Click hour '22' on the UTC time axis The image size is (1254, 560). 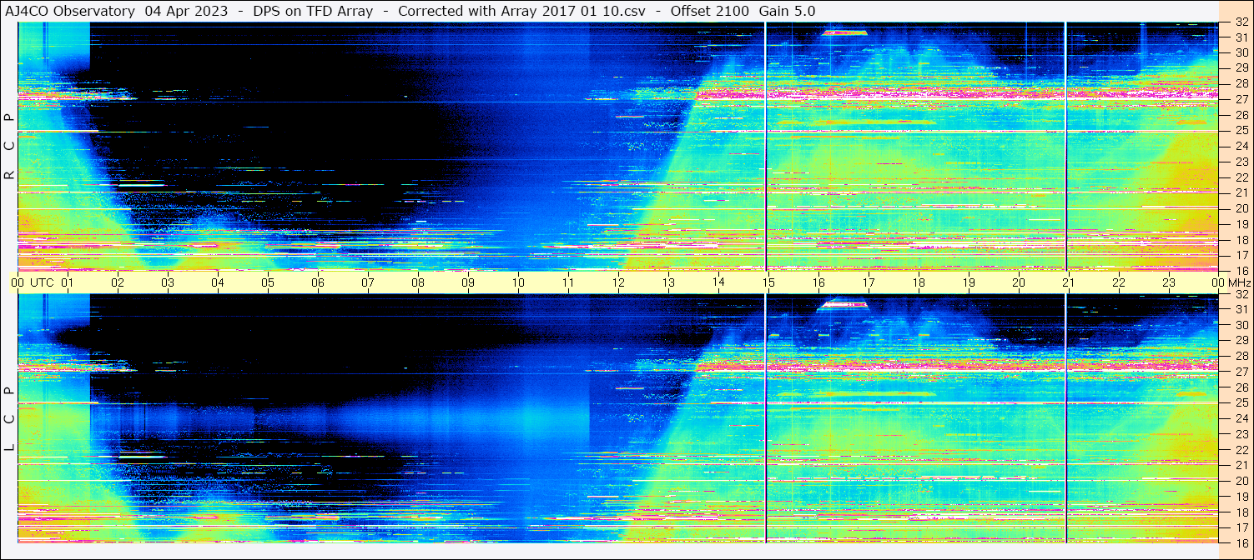(1119, 282)
